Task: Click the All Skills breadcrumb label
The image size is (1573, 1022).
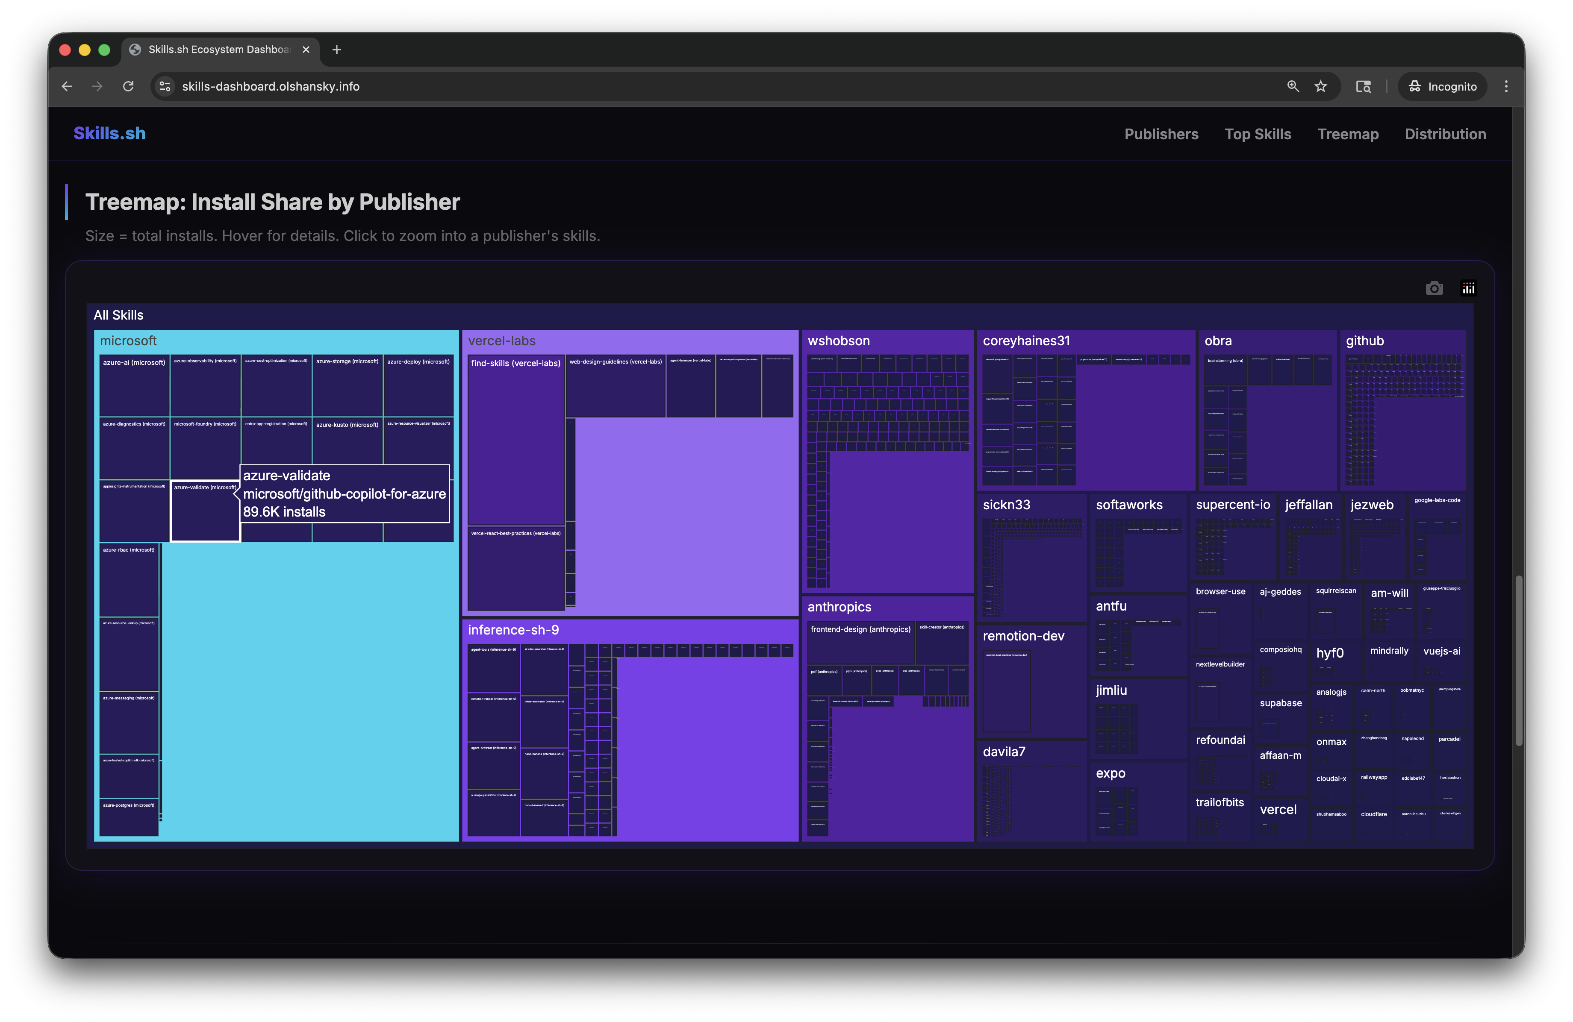Action: point(119,314)
